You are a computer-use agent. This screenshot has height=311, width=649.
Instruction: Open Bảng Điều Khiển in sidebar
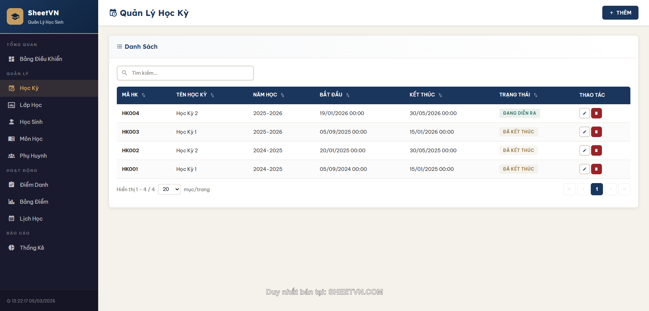click(x=41, y=59)
